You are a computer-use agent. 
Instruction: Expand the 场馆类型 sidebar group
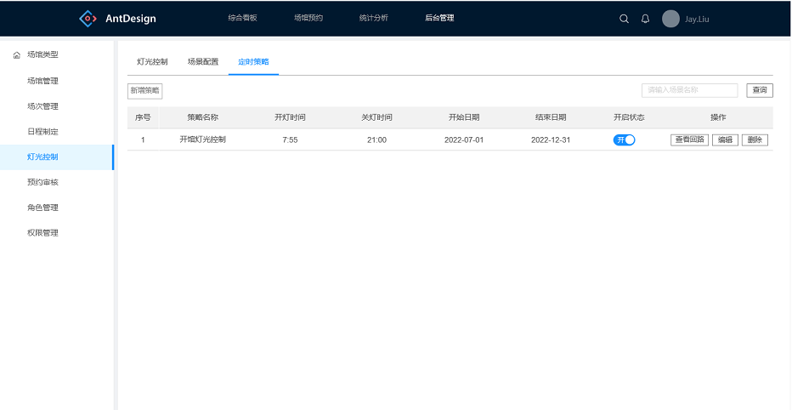tap(42, 55)
